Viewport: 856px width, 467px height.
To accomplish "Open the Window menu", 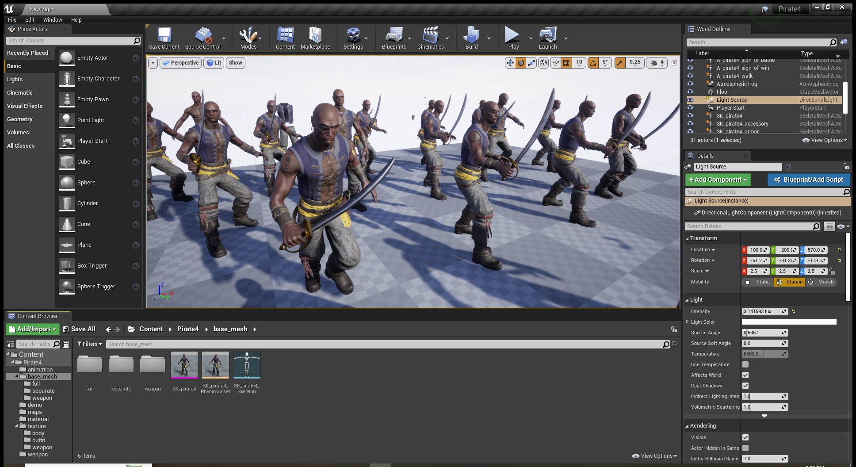I will point(53,20).
